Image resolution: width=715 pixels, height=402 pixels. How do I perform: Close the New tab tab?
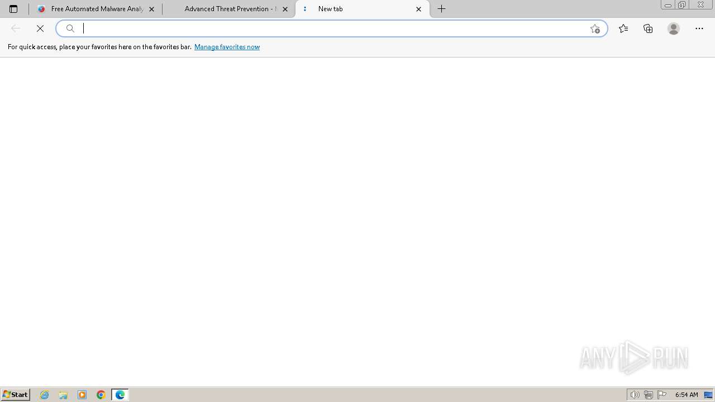[418, 9]
